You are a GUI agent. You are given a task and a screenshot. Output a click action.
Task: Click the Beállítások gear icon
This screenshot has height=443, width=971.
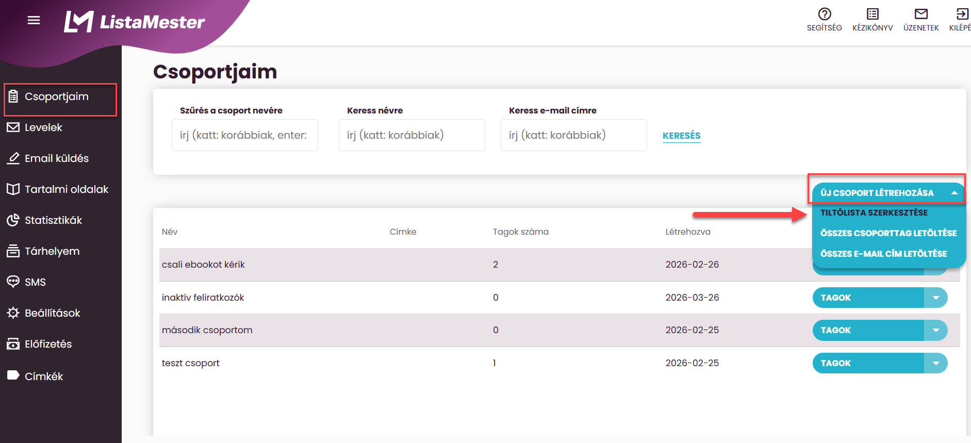pos(13,313)
